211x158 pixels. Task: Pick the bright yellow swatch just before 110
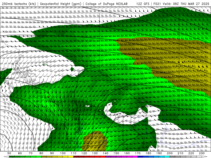point(71,157)
